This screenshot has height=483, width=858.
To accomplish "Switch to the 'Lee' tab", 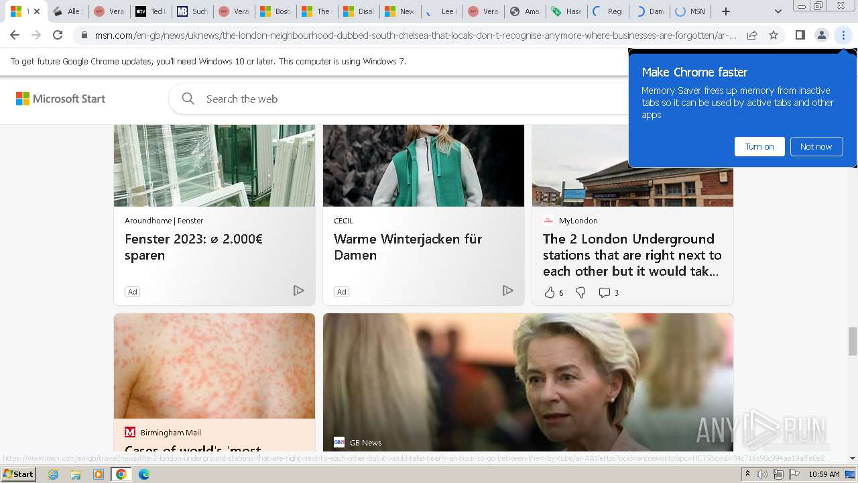I will pyautogui.click(x=441, y=11).
